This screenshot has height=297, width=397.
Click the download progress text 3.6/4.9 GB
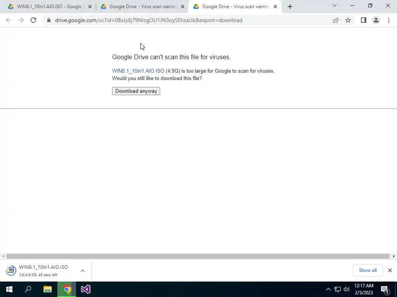38,275
